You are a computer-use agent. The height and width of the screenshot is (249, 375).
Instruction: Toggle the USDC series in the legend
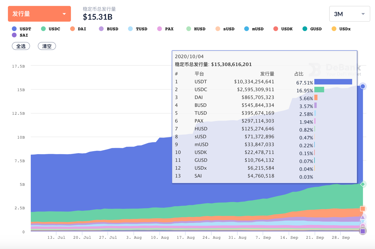point(51,29)
